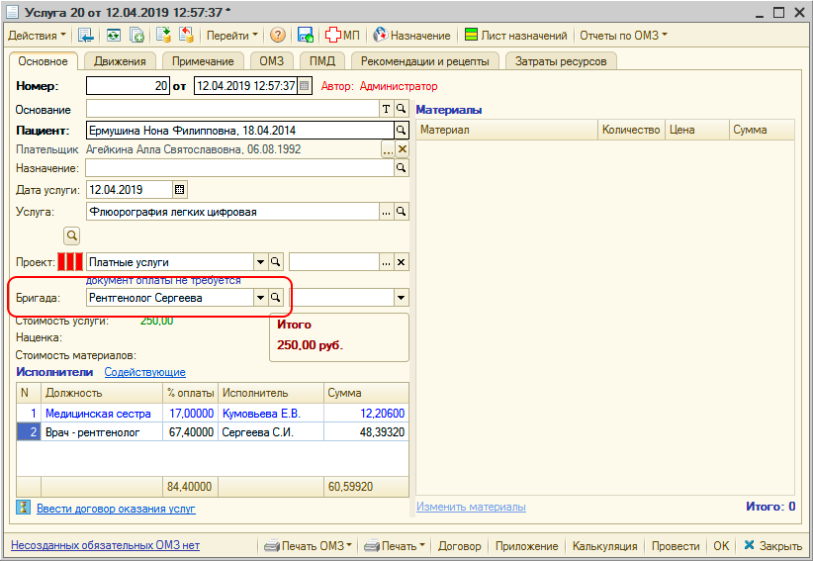Click into the Основание input field

click(x=232, y=109)
